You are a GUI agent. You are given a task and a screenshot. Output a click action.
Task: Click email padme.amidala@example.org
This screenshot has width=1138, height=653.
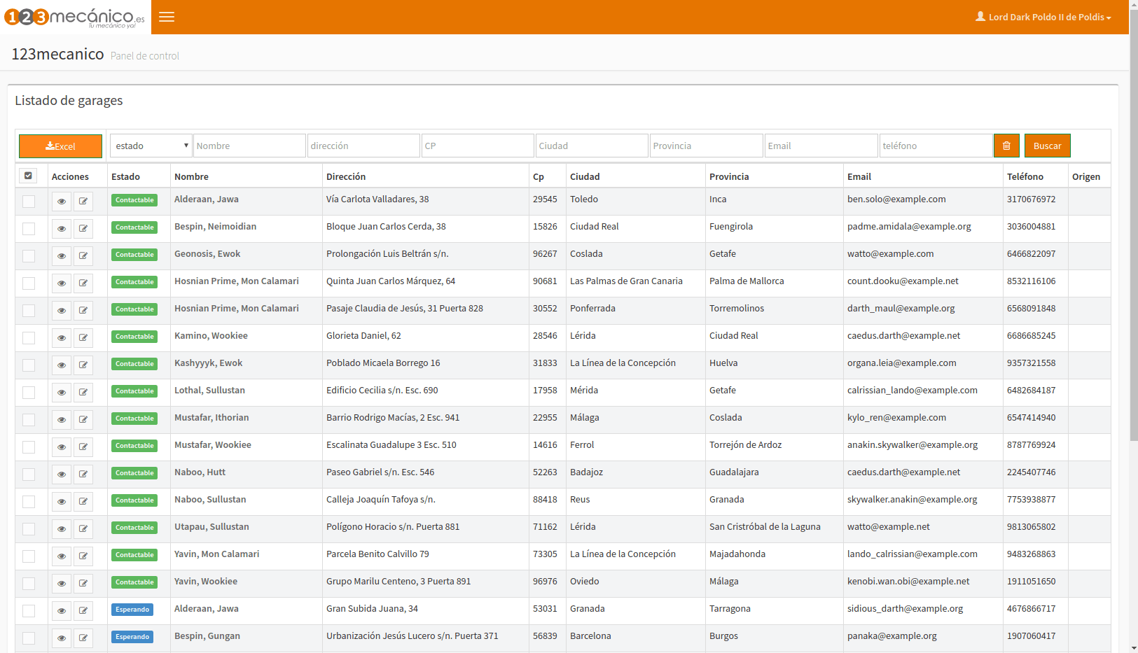click(x=909, y=227)
